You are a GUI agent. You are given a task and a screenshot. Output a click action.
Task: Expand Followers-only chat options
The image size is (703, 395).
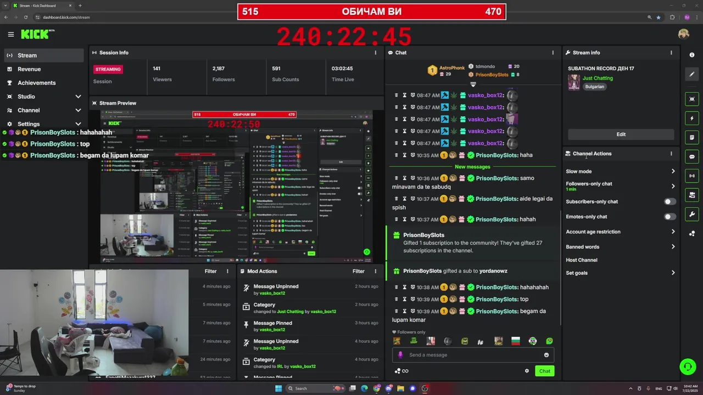[673, 186]
